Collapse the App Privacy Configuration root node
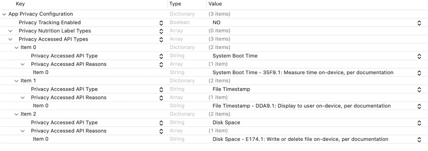The image size is (428, 151). [4, 14]
